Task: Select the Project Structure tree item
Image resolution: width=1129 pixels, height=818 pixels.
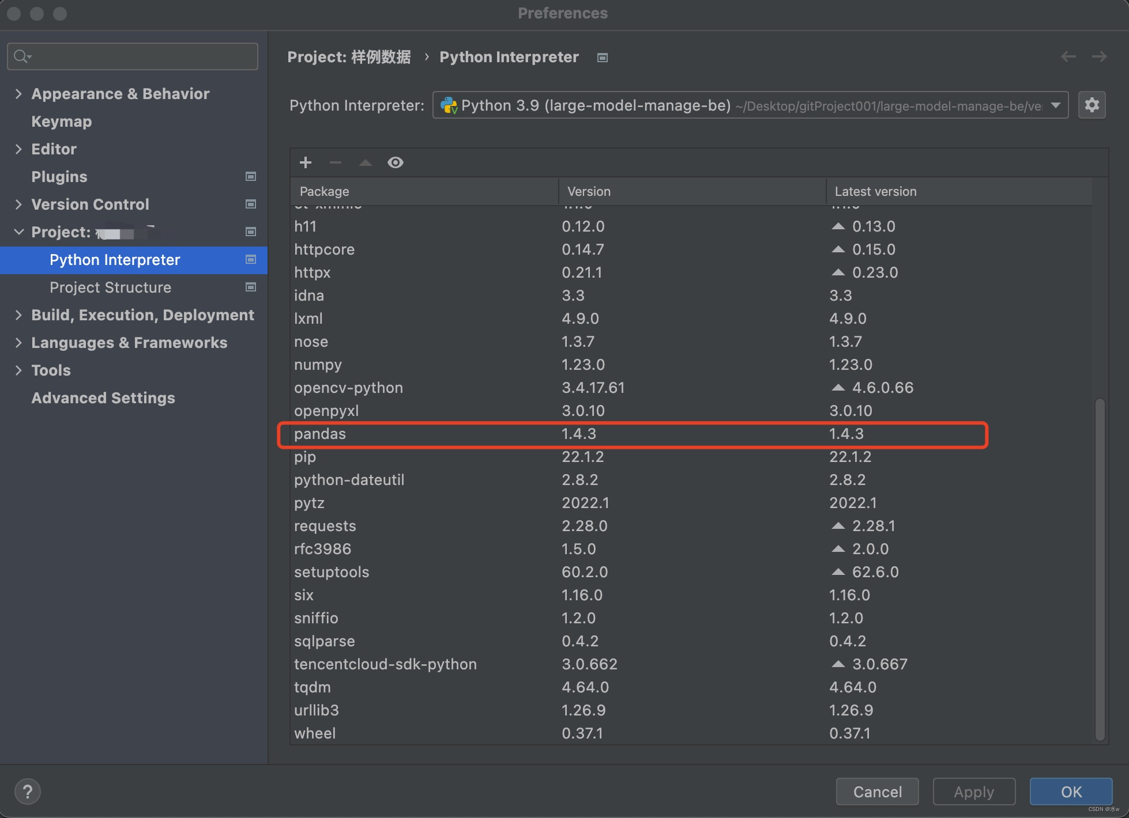Action: pyautogui.click(x=111, y=286)
